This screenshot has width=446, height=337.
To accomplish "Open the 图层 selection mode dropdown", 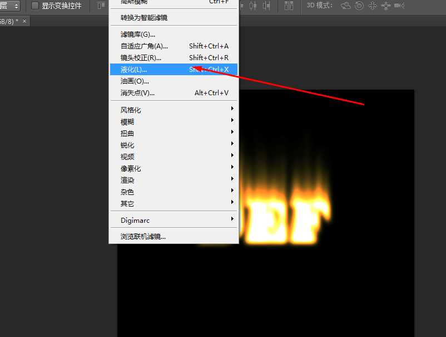I will (x=8, y=6).
